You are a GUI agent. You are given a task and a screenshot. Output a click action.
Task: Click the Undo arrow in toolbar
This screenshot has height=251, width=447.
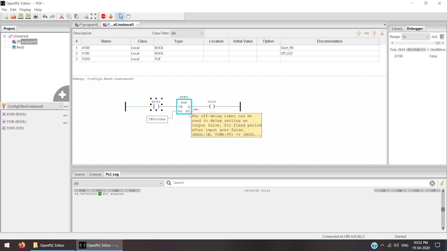click(x=45, y=16)
